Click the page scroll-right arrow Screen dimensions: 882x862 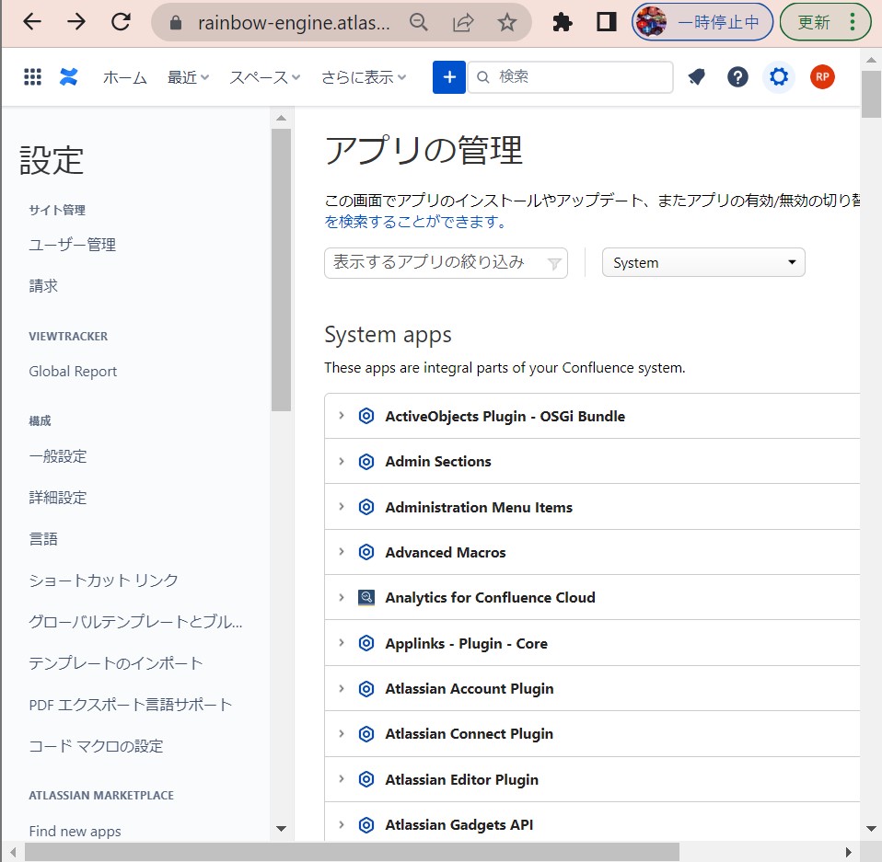coord(848,852)
